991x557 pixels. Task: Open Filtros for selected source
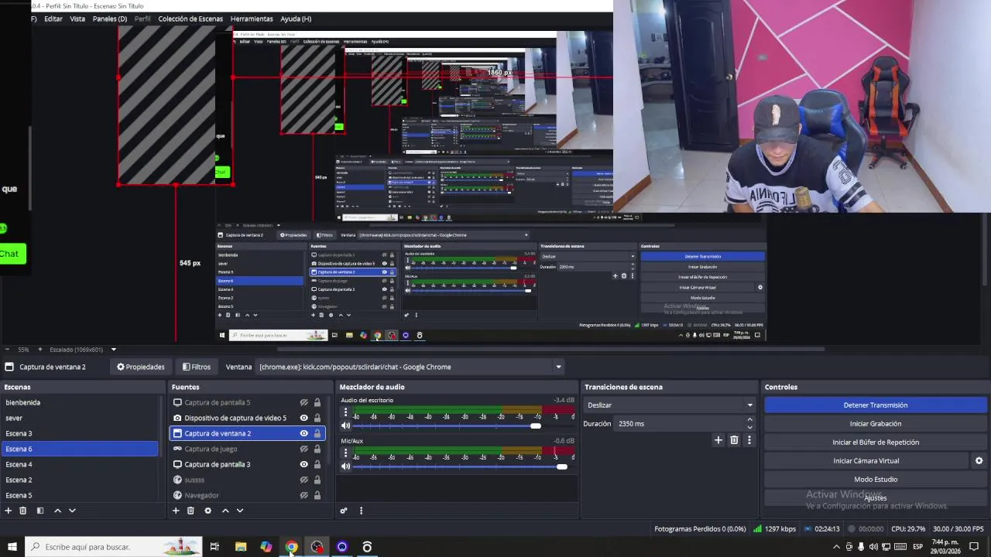click(196, 367)
